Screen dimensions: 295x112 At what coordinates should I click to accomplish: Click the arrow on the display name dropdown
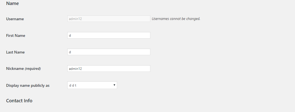pyautogui.click(x=114, y=85)
